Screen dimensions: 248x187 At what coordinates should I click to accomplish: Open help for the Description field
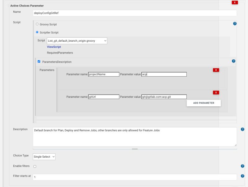[x=242, y=129]
